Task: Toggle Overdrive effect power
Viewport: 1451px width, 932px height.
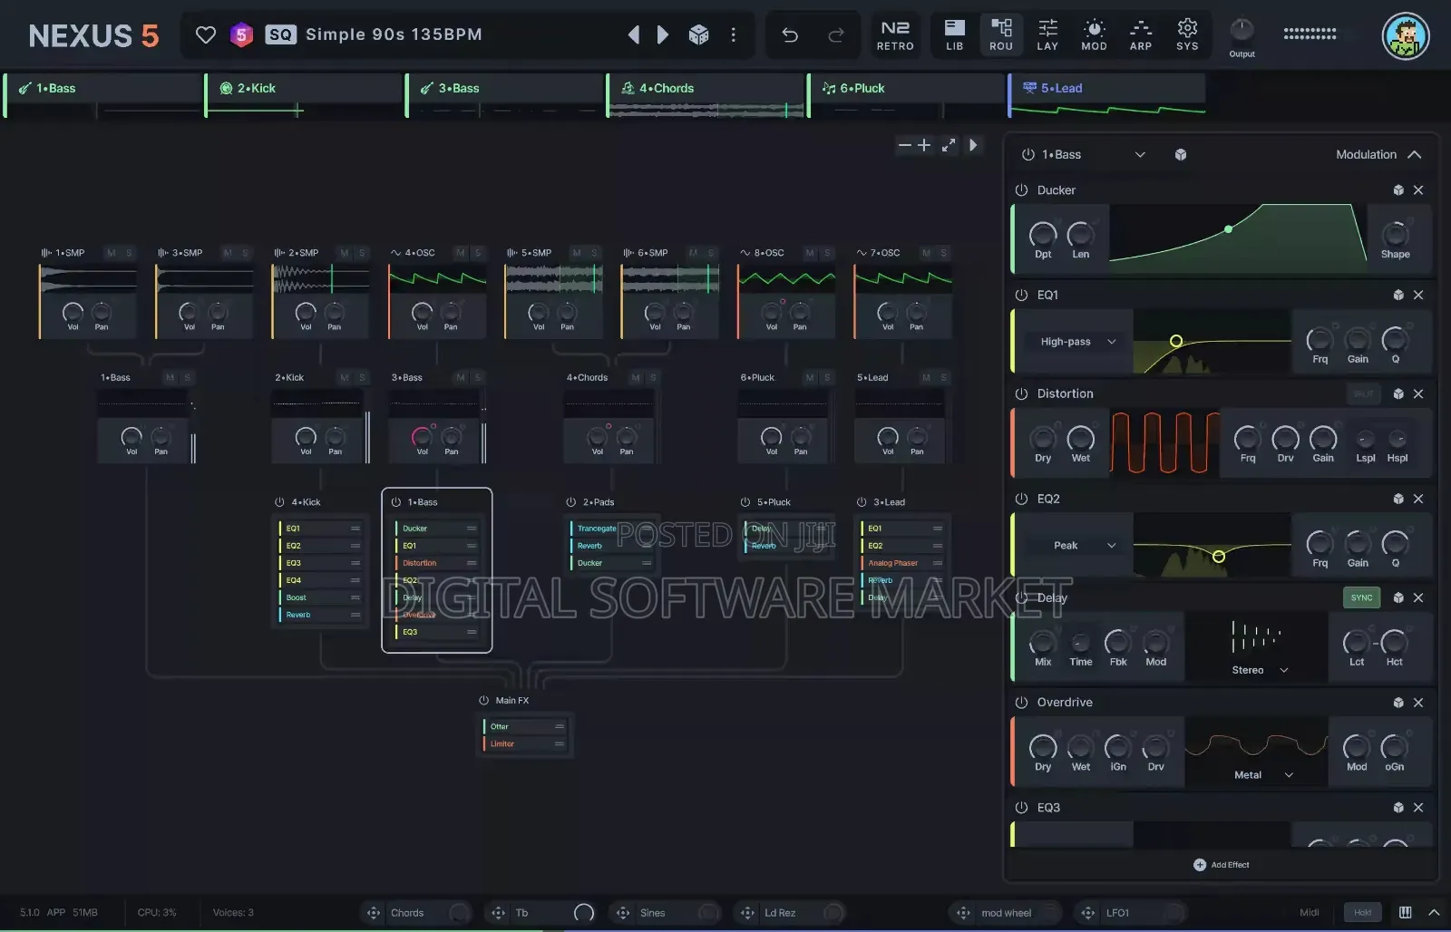Action: [x=1021, y=704]
